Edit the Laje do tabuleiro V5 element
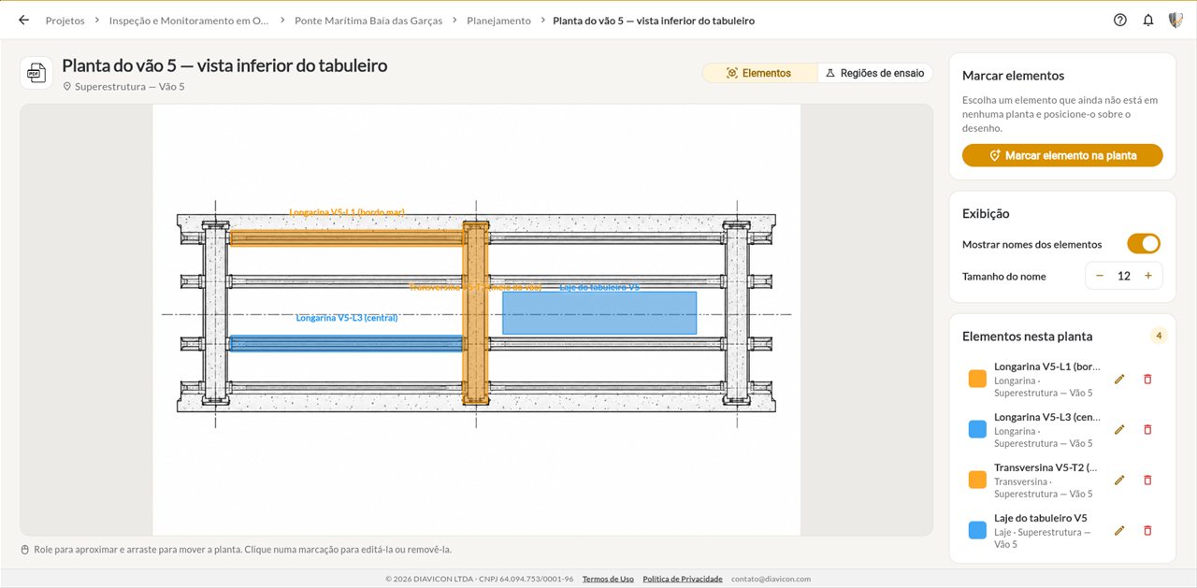The height and width of the screenshot is (588, 1197). [x=1119, y=531]
